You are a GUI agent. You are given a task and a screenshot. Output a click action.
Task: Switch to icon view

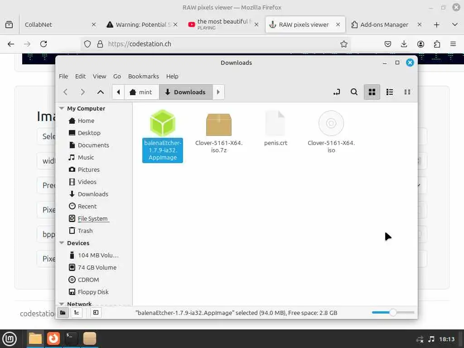[x=372, y=92]
